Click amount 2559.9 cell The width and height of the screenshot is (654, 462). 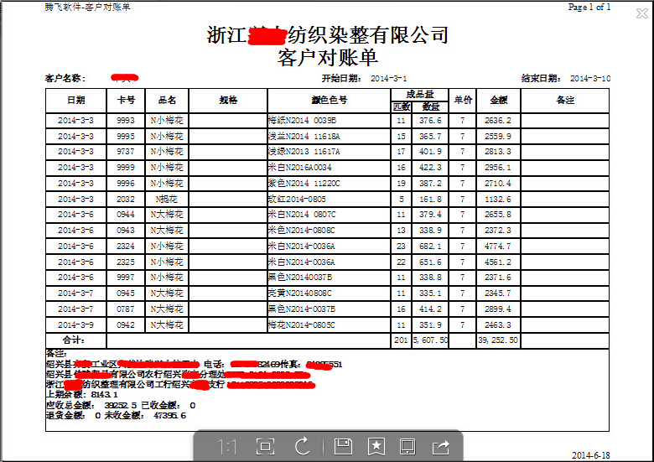(498, 137)
